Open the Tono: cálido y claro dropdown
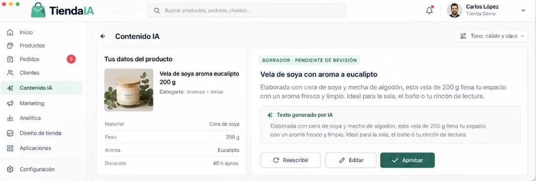The width and height of the screenshot is (536, 181). pyautogui.click(x=491, y=36)
